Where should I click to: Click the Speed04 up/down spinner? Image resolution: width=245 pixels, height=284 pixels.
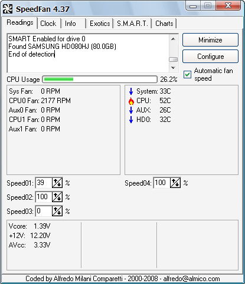coord(175,183)
